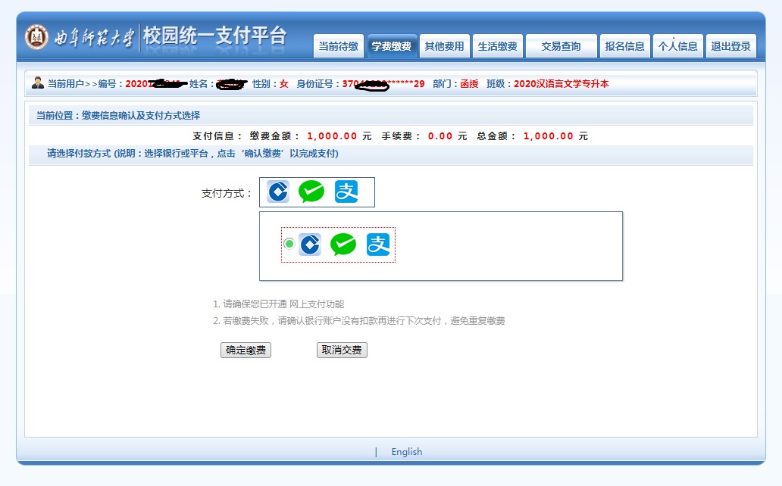Click the WeChat Pay icon in top payment row

tap(311, 192)
